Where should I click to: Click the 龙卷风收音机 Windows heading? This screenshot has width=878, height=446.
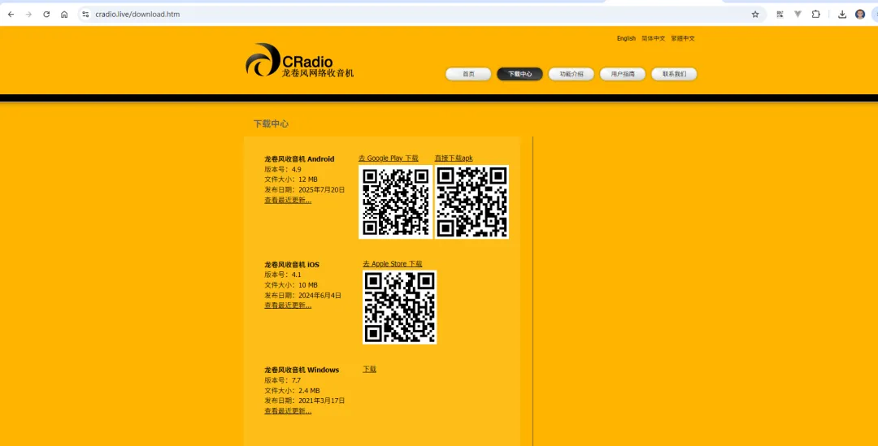point(302,370)
